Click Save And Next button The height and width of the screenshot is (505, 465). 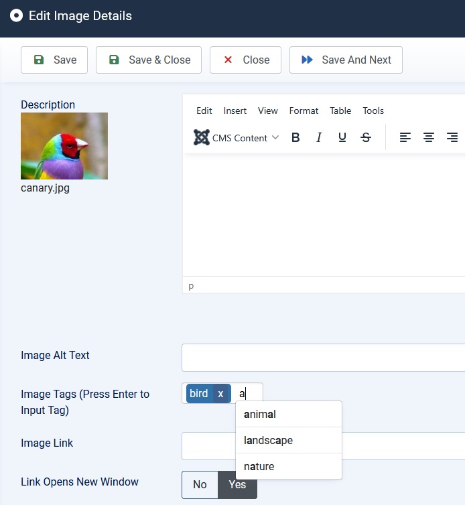pyautogui.click(x=346, y=60)
